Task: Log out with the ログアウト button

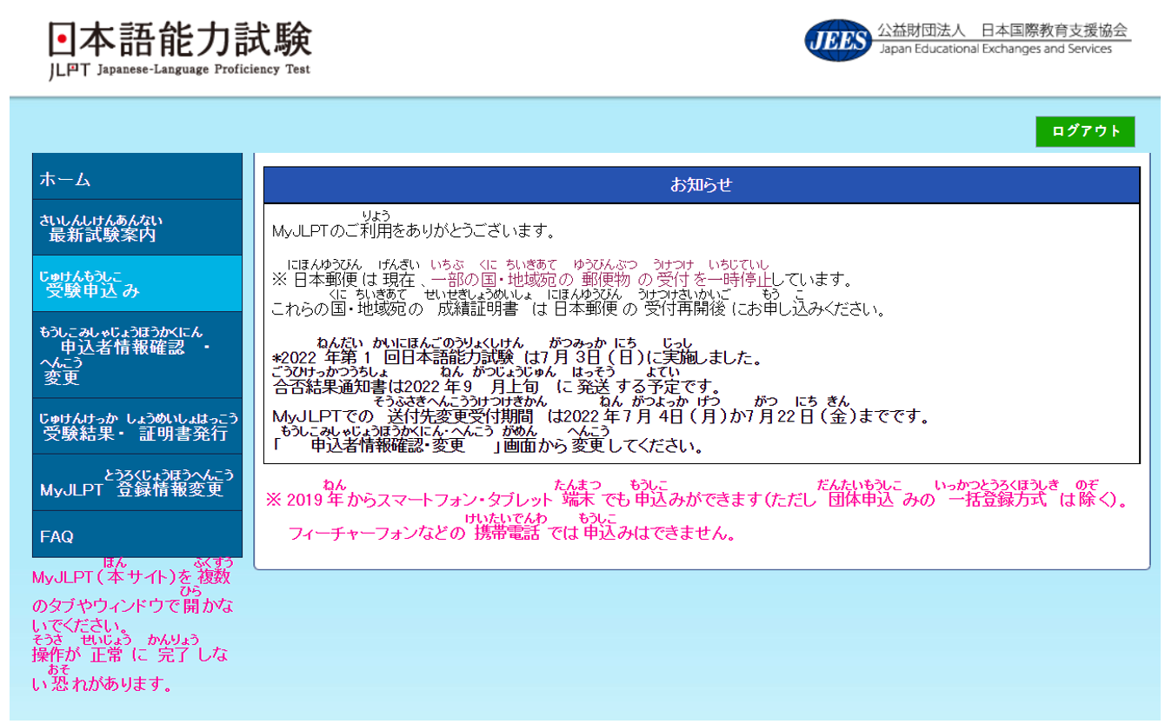Action: tap(1085, 131)
